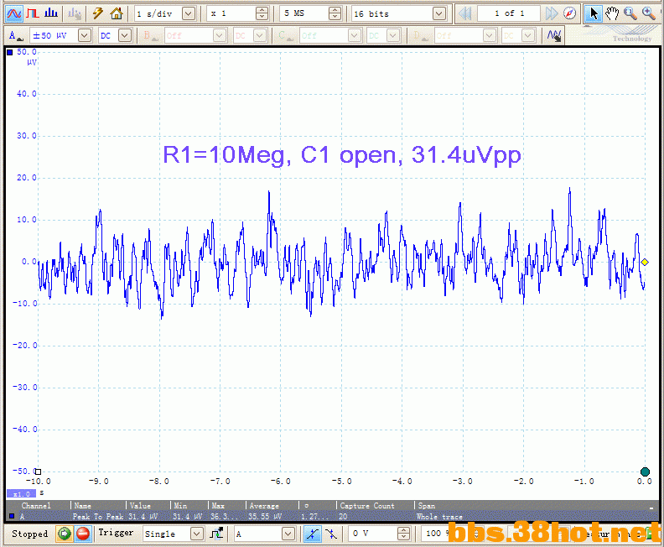Click the green Start capture button
This screenshot has width=664, height=547.
click(65, 534)
